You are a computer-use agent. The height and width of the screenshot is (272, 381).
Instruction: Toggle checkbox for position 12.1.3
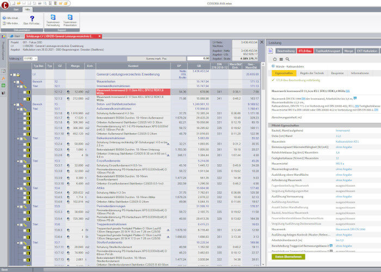(24, 99)
